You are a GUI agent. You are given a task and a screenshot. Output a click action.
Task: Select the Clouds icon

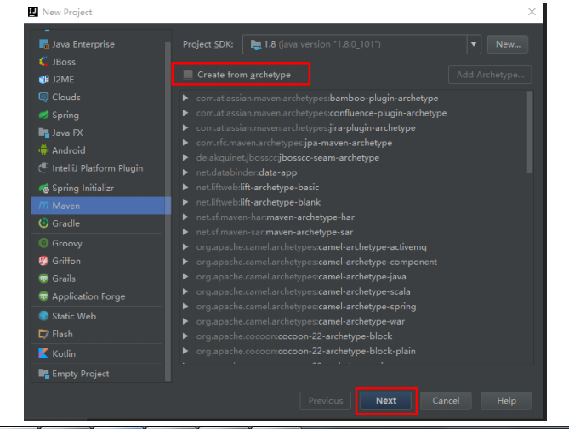pyautogui.click(x=43, y=97)
